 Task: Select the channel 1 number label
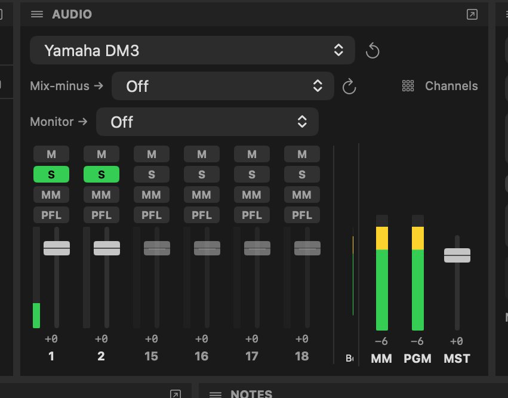click(x=51, y=356)
